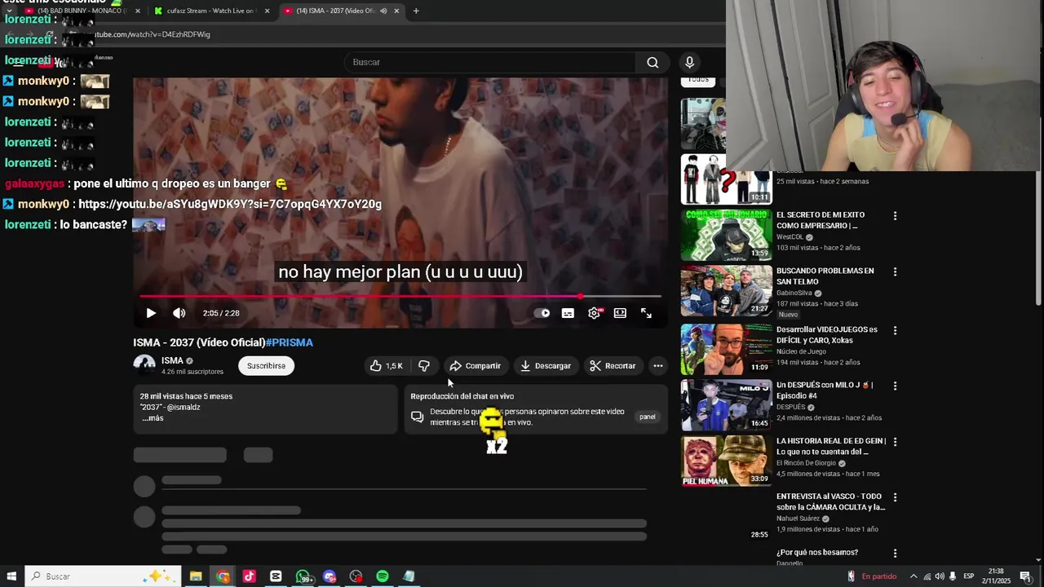The image size is (1044, 587).
Task: Click the YouTube search magnifier icon
Action: (x=652, y=62)
